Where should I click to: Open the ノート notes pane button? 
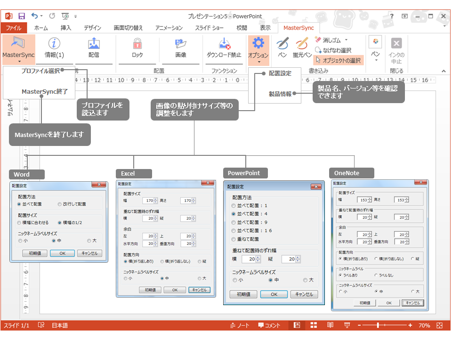pyautogui.click(x=240, y=325)
